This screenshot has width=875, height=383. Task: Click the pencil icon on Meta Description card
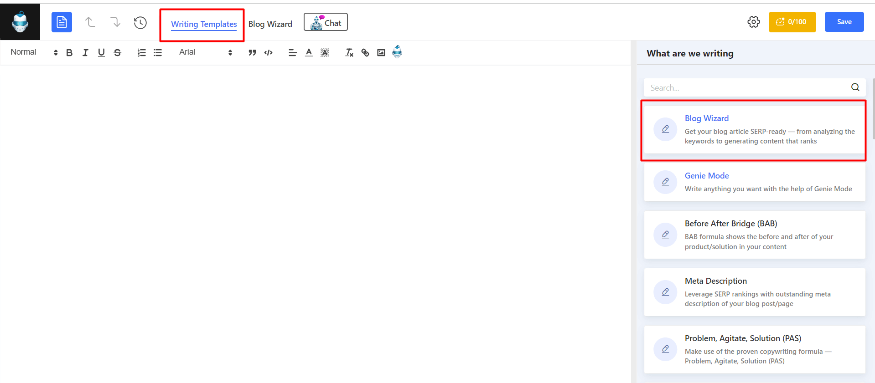666,292
